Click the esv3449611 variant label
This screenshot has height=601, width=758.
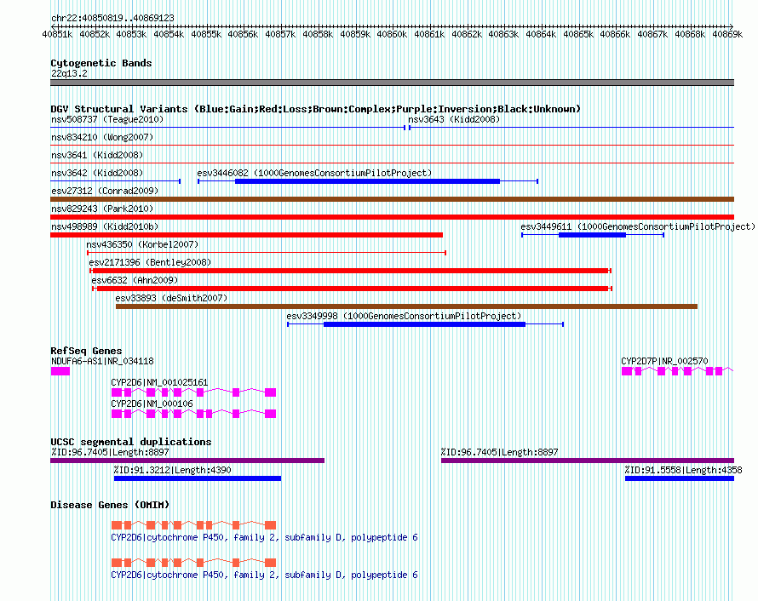point(638,226)
